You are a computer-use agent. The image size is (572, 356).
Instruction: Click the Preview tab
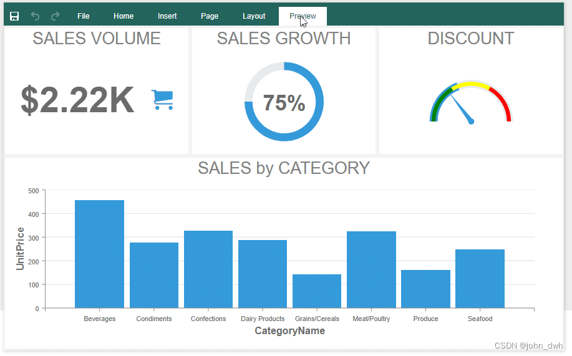(303, 16)
